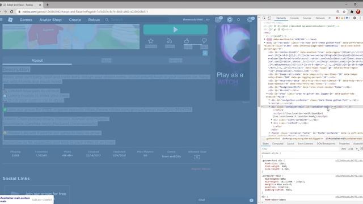
Task: Open the Create nav link
Action: click(75, 20)
